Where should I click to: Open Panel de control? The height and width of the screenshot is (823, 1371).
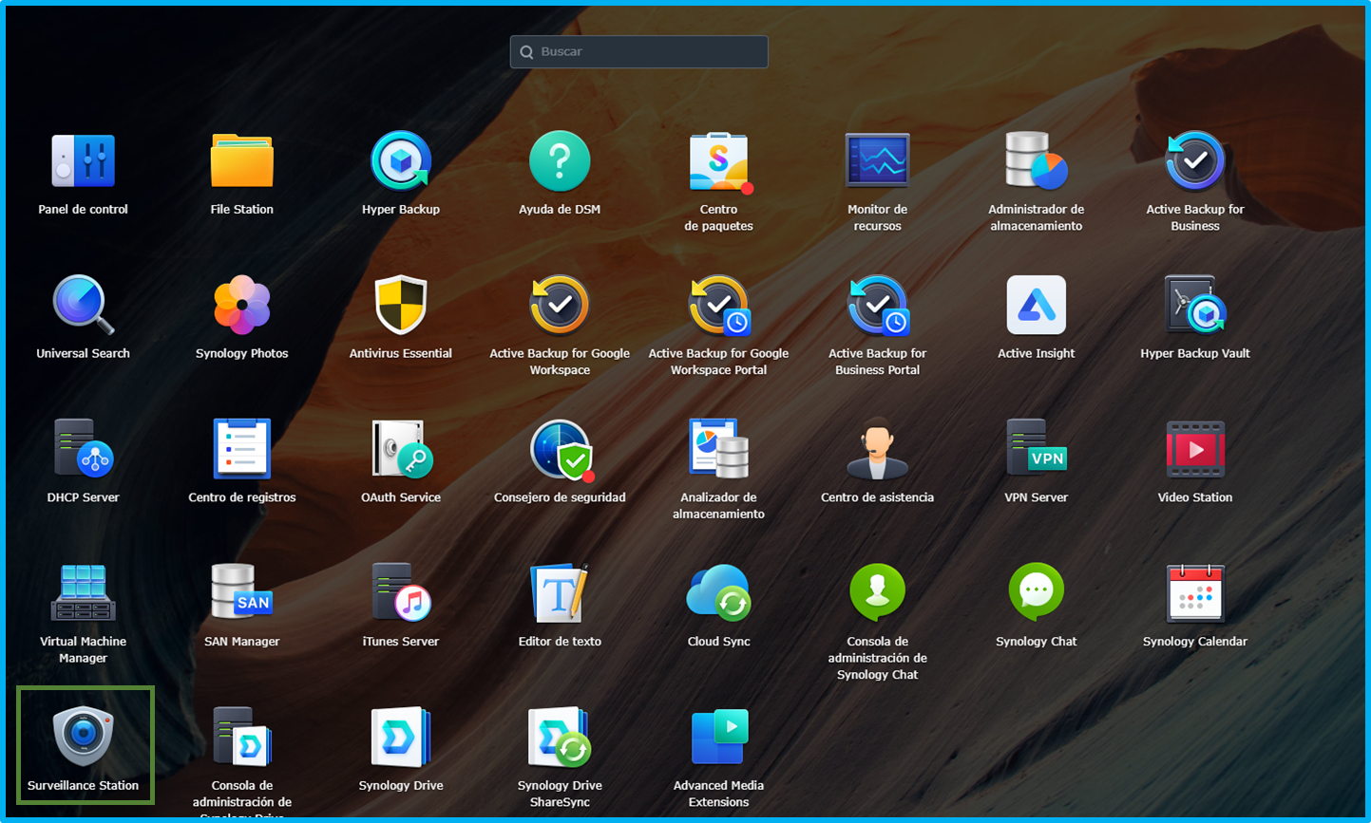(x=84, y=160)
